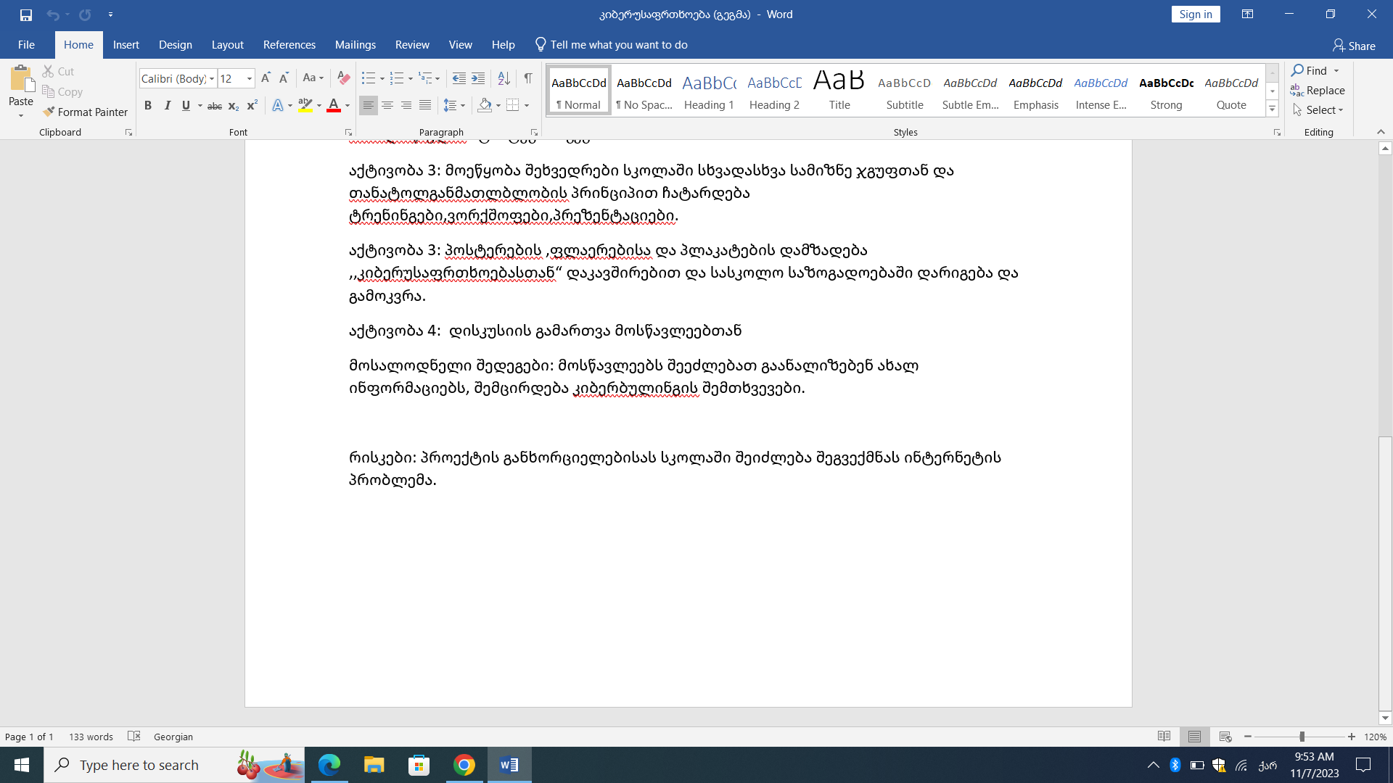This screenshot has height=783, width=1393.
Task: Increase font size with grow icon
Action: pos(266,78)
